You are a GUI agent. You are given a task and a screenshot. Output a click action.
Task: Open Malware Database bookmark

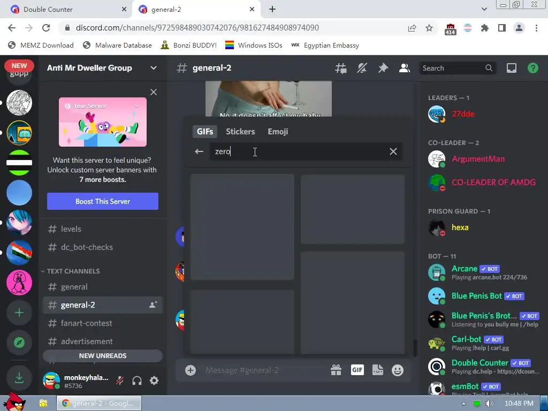[x=117, y=45]
